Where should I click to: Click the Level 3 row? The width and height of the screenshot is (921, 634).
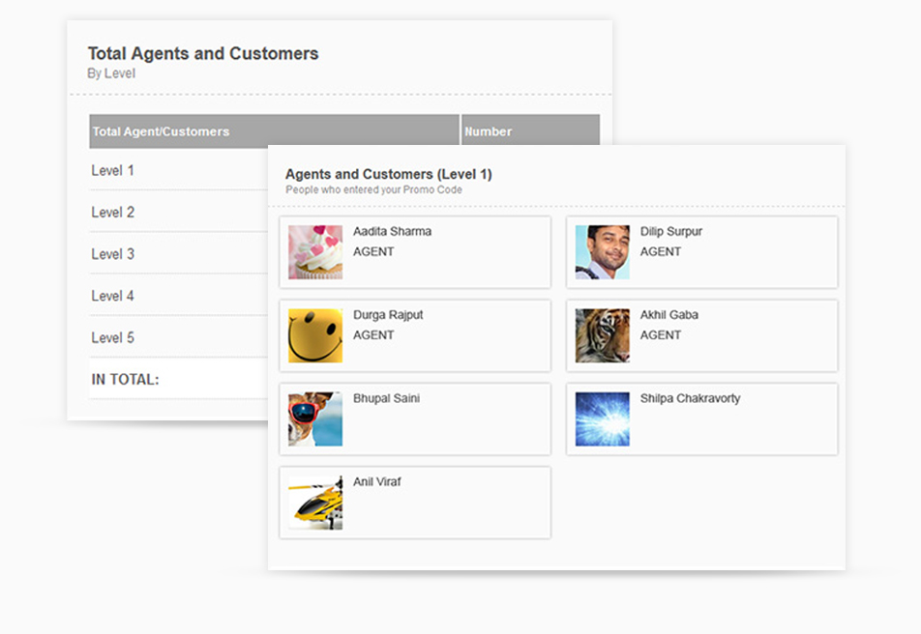coord(179,254)
